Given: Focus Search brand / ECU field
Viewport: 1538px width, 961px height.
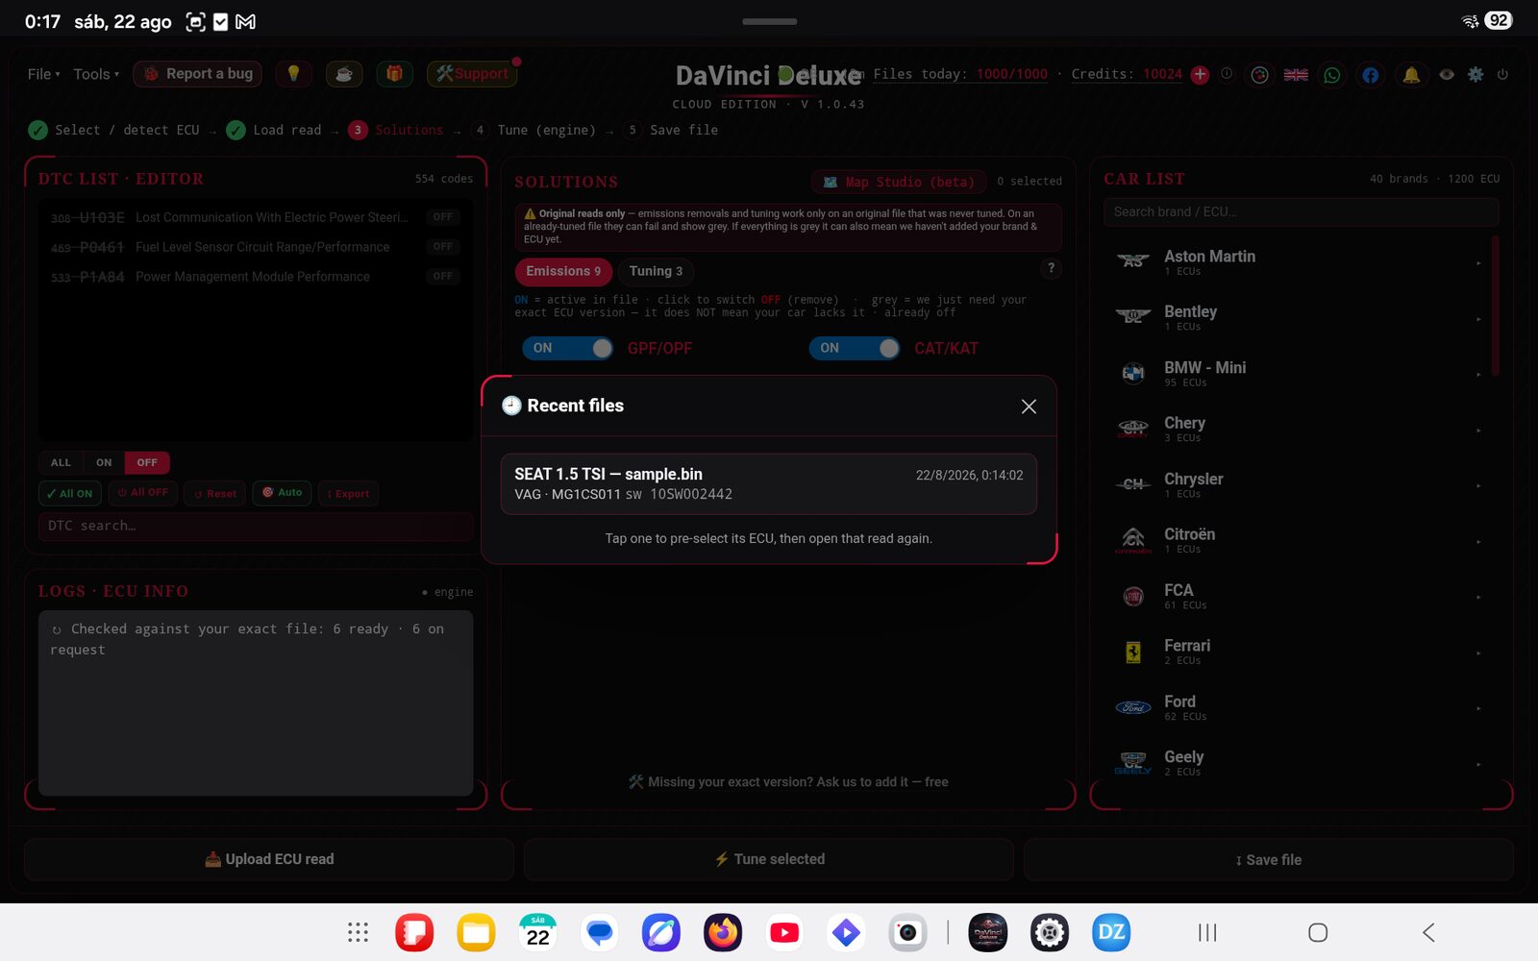Looking at the screenshot, I should click(1301, 211).
